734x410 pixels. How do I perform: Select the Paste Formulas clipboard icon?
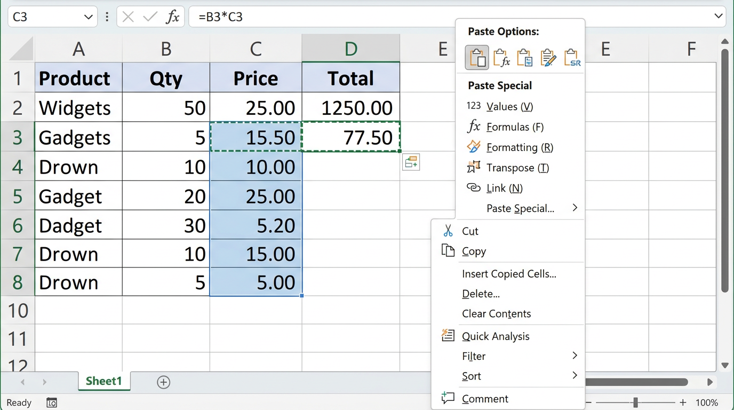tap(501, 57)
